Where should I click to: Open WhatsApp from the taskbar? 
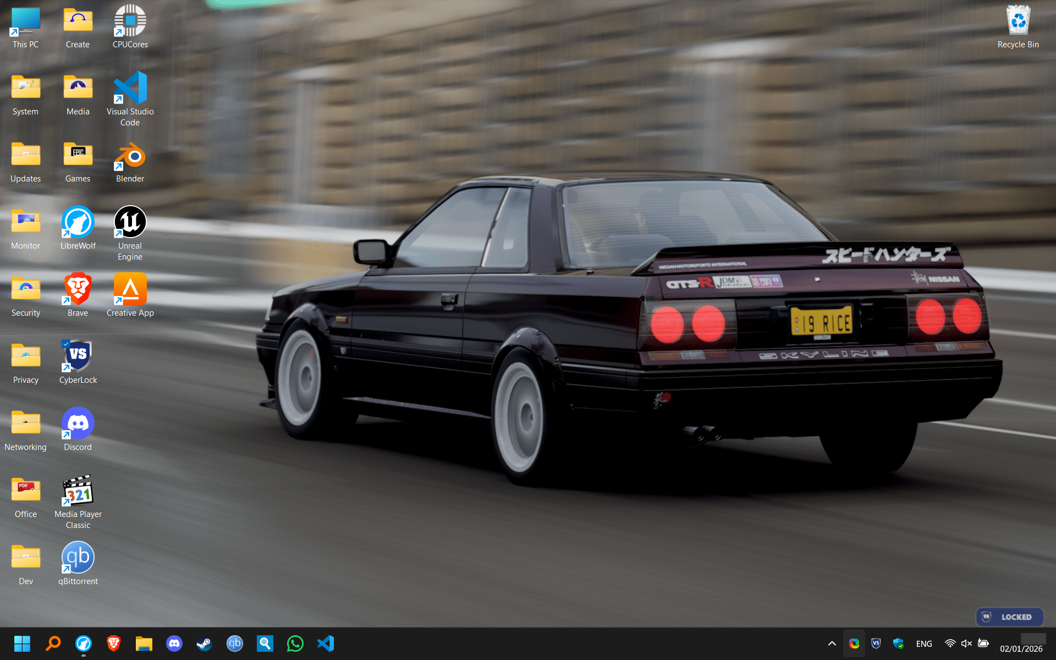point(295,643)
